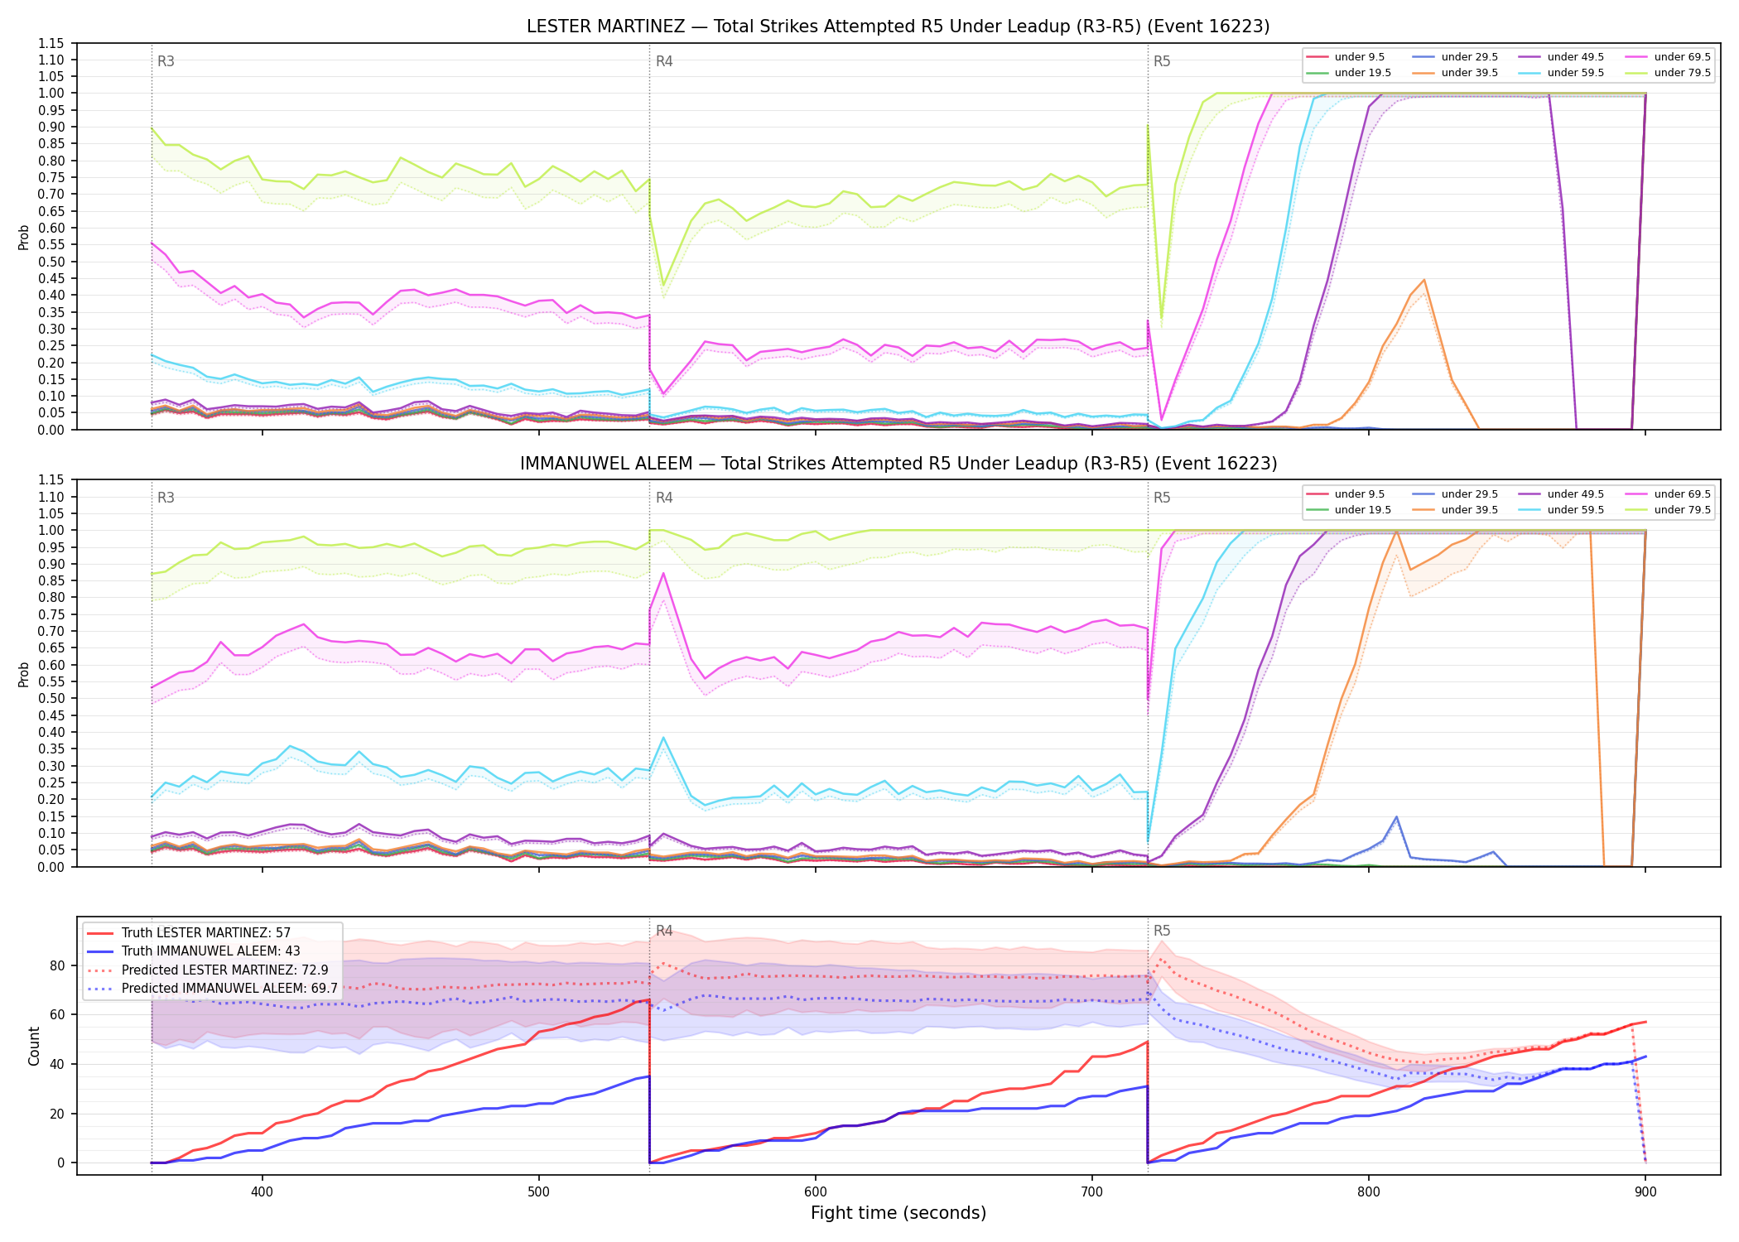This screenshot has height=1242, width=1739.
Task: Click the 'Fight time (seconds)' axis label
Action: coord(898,1214)
